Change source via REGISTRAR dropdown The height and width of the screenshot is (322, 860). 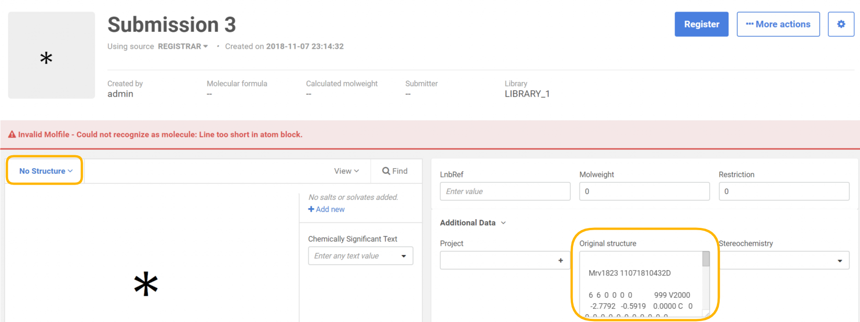coord(183,46)
